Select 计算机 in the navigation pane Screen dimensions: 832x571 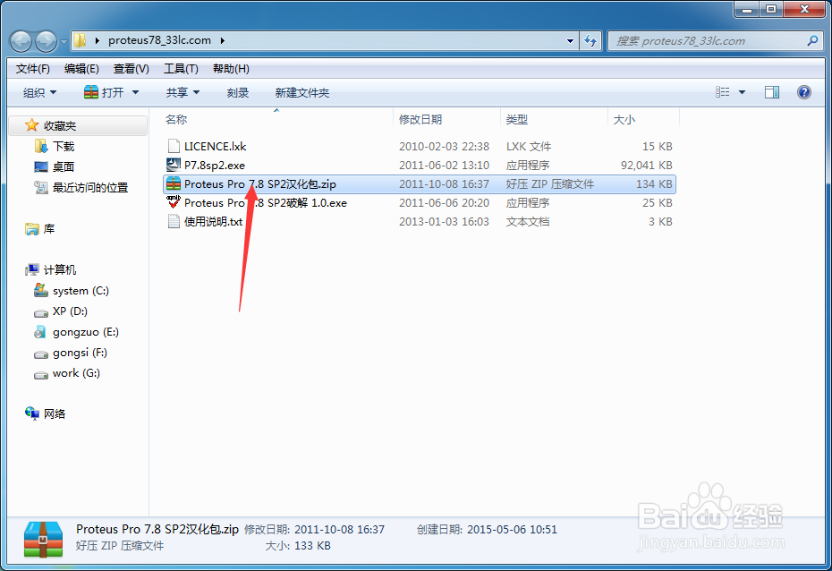coord(59,269)
